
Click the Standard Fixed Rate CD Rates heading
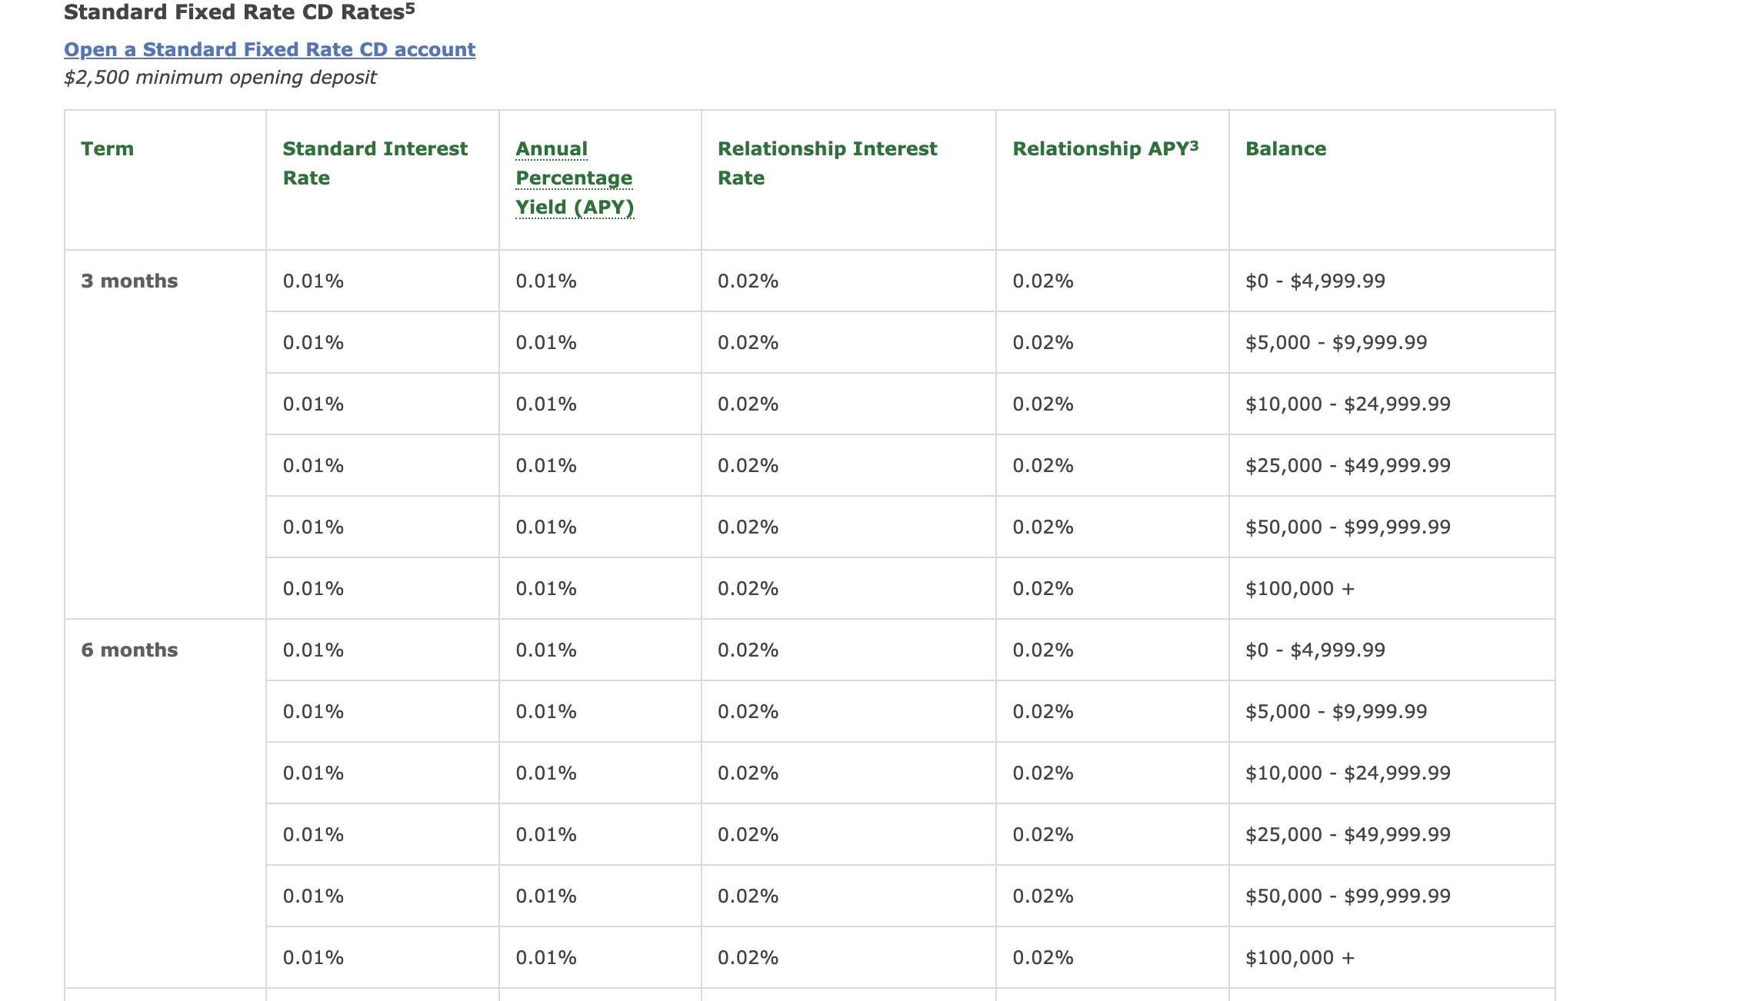238,12
